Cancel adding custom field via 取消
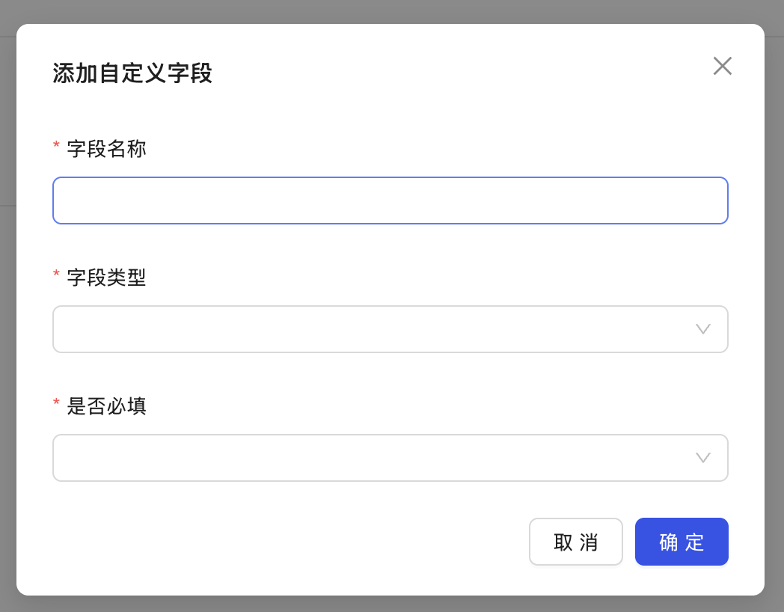 tap(576, 542)
